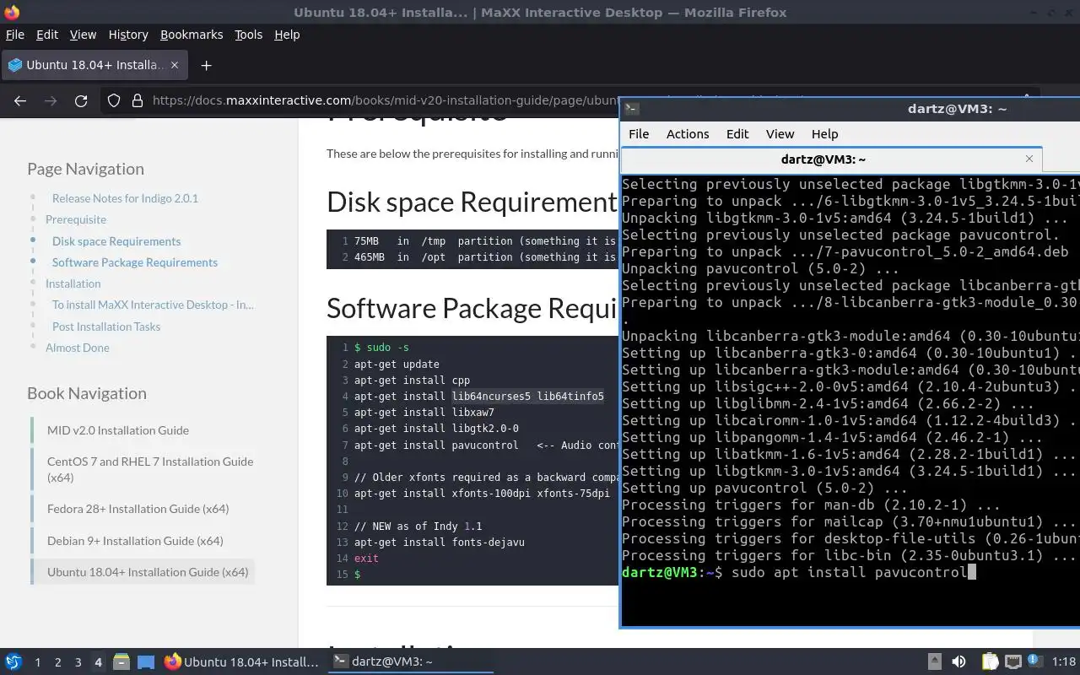1080x675 pixels.
Task: Open Firefox Edit menu
Action: click(x=47, y=35)
